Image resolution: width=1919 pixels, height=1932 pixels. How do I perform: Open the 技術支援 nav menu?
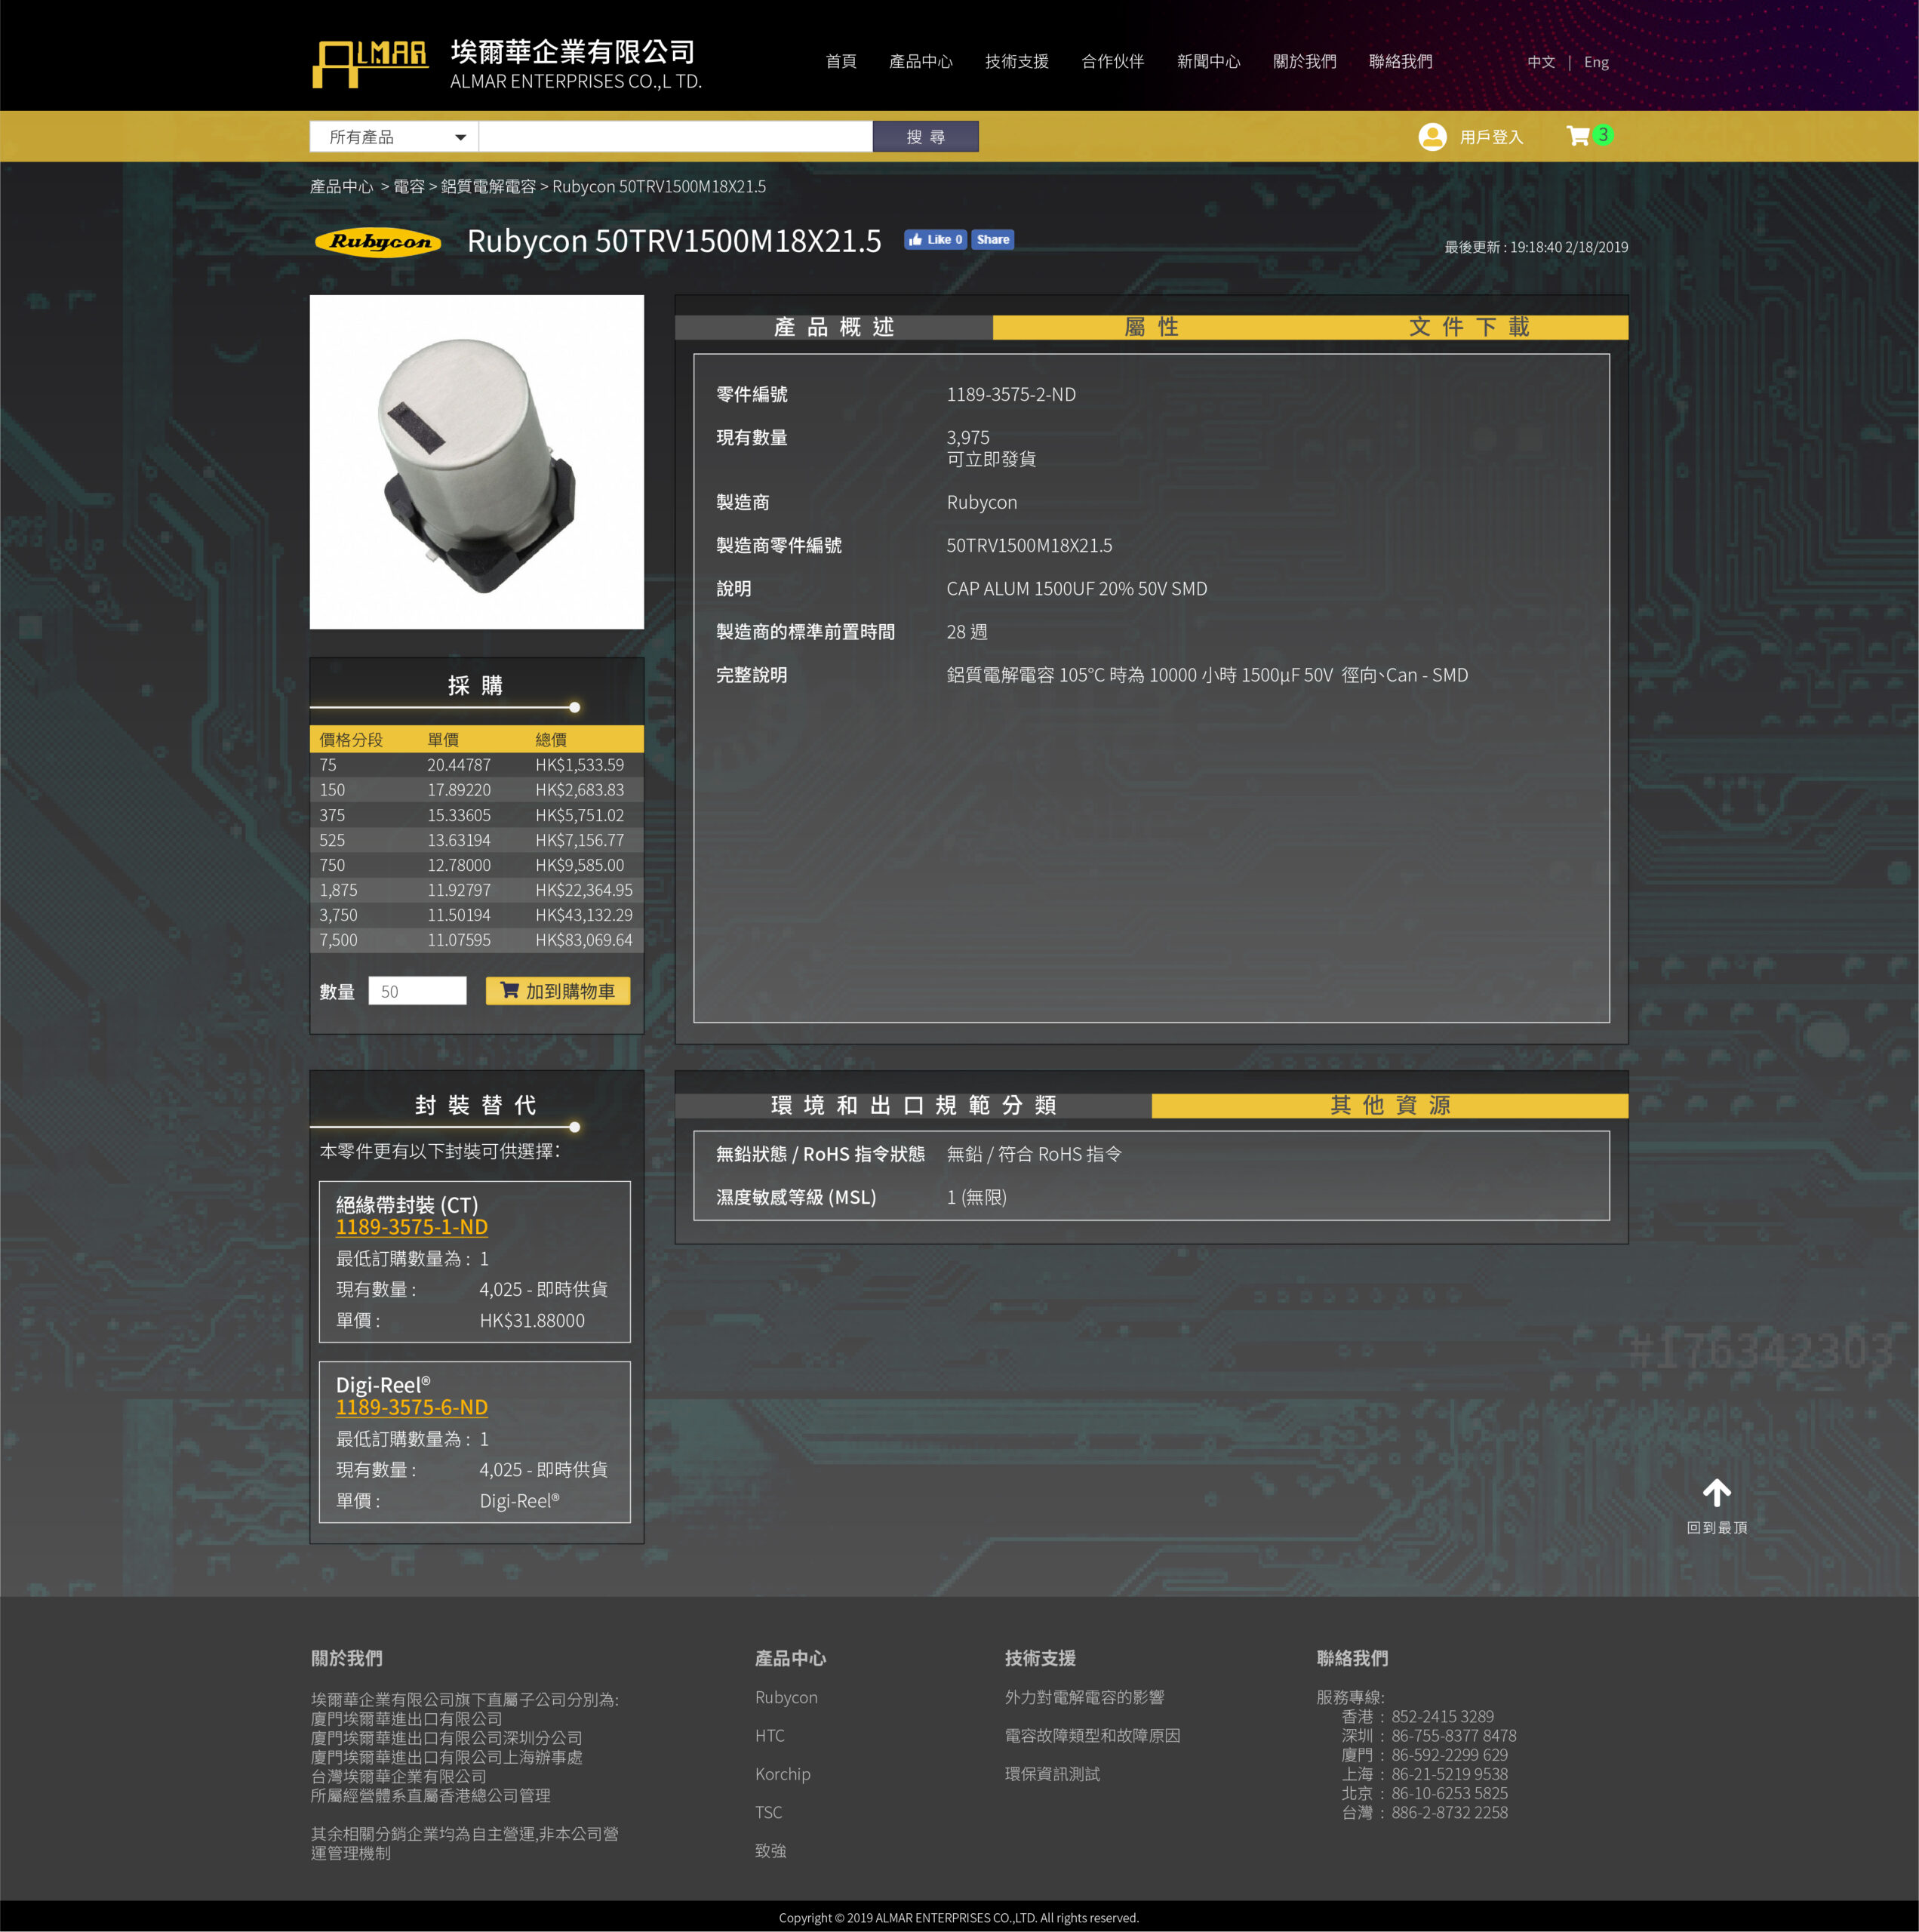point(1017,62)
